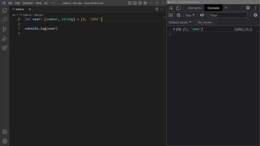The image size is (260, 146).
Task: Click the VS Code logo icon
Action: (x=4, y=3)
